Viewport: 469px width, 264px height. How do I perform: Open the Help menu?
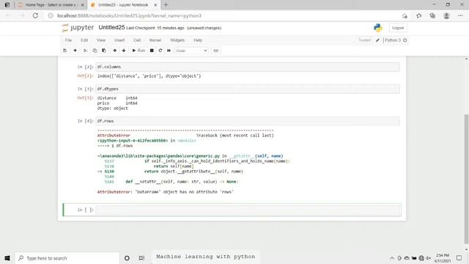click(198, 40)
